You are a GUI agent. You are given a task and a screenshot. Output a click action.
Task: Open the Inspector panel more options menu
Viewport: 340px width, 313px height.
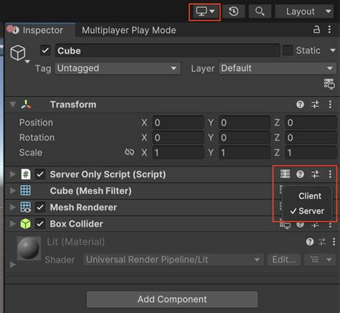coord(330,29)
